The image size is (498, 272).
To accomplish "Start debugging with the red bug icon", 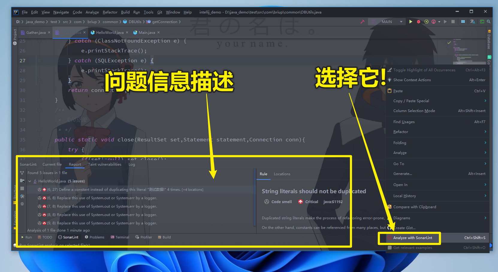I will (419, 22).
